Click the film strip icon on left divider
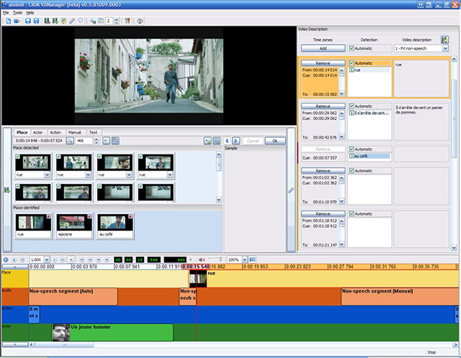 [7, 191]
